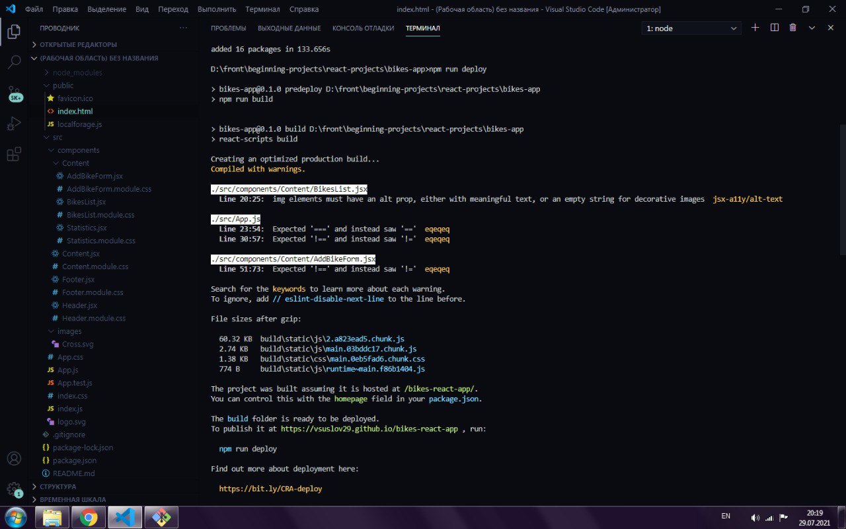Open the Правка menu
Image resolution: width=846 pixels, height=529 pixels.
[x=65, y=9]
